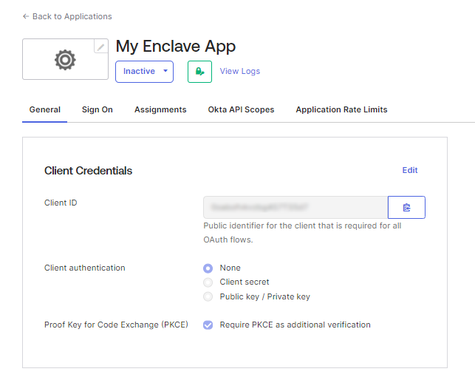Switch to Okta API Scopes tab
Screen dimensions: 475x380
click(241, 109)
